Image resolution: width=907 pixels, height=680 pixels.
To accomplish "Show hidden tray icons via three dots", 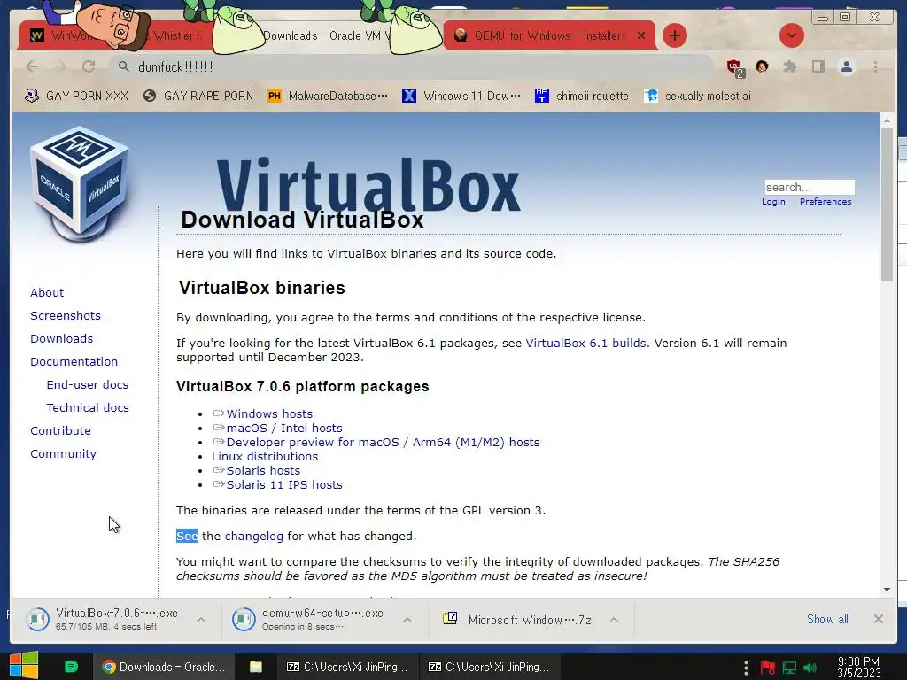I will pos(746,668).
